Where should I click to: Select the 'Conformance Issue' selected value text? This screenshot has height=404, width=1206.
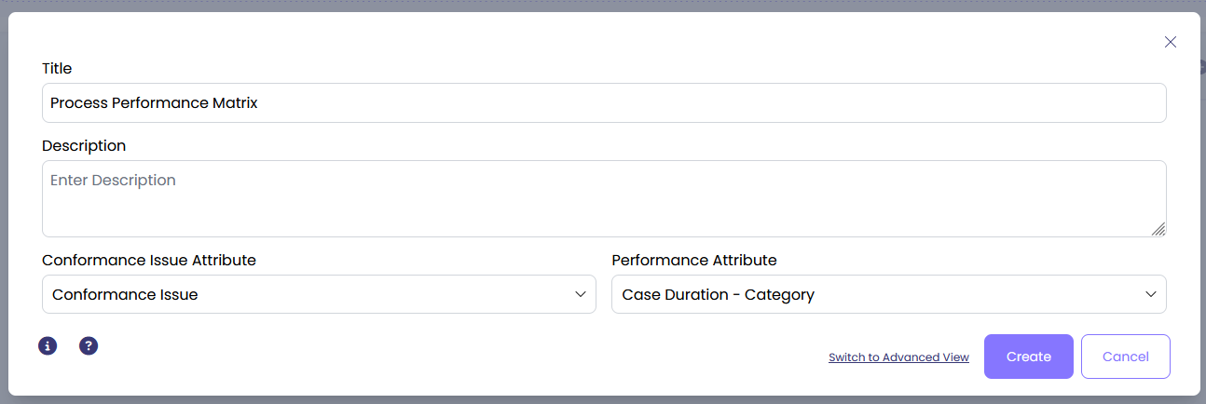[x=125, y=295]
